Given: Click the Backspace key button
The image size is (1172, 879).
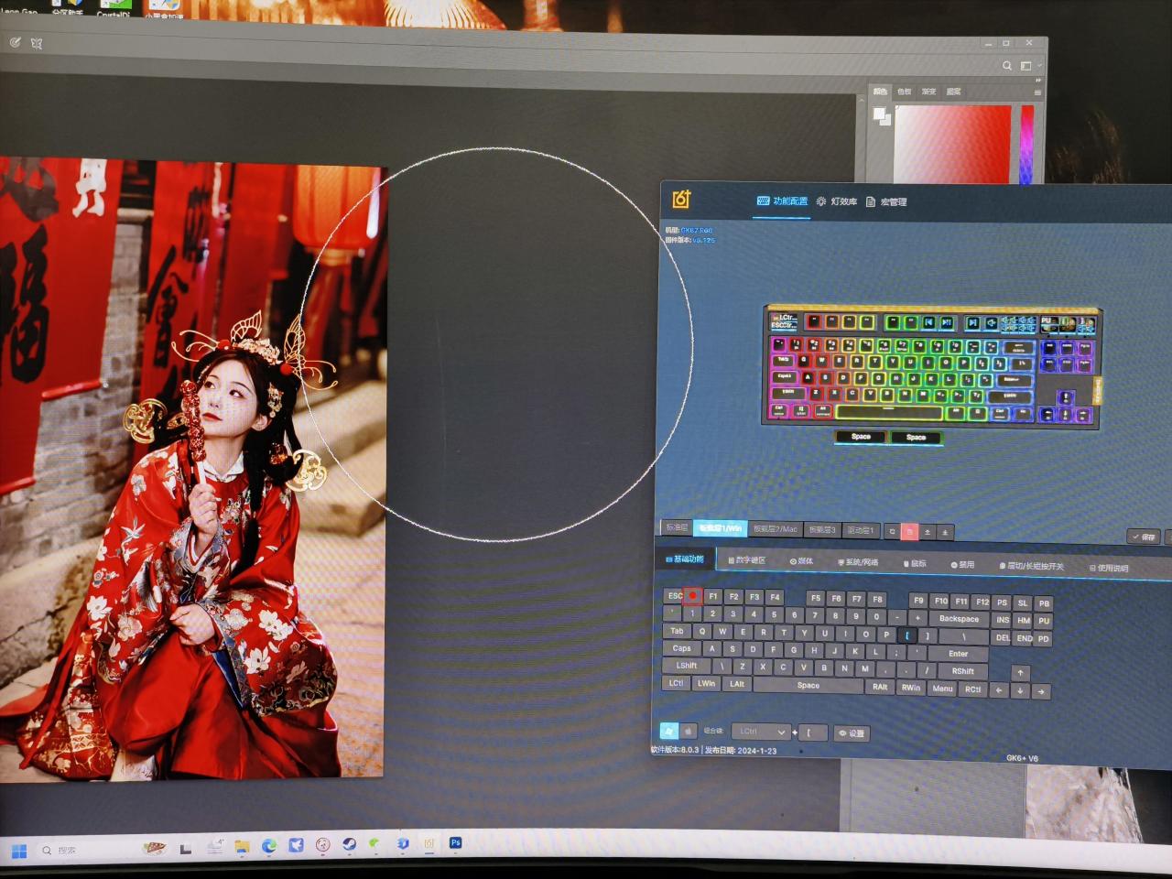Looking at the screenshot, I should (959, 619).
